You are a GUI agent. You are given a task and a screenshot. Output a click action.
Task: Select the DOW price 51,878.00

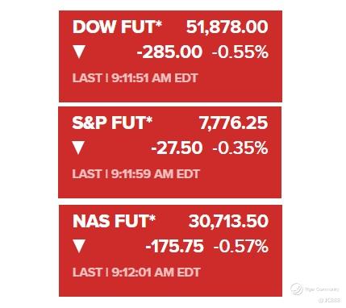227,27
